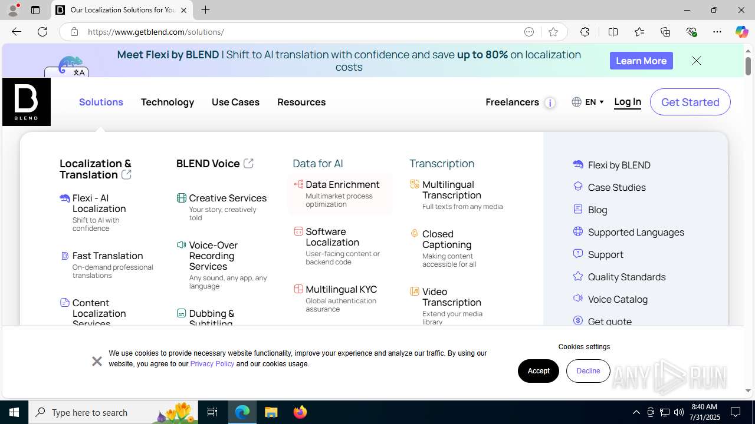The height and width of the screenshot is (424, 755).
Task: Toggle Split screen in Edge
Action: [613, 32]
